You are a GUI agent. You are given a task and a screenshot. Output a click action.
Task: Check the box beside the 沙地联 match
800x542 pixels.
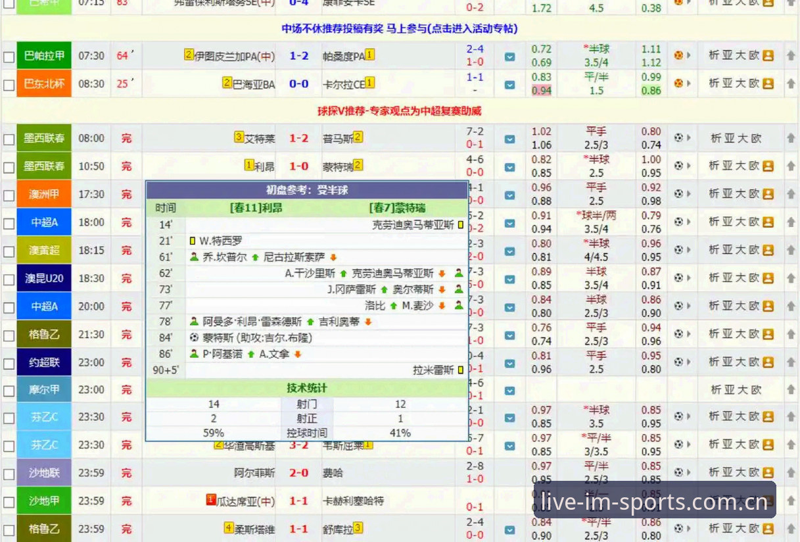(x=9, y=474)
